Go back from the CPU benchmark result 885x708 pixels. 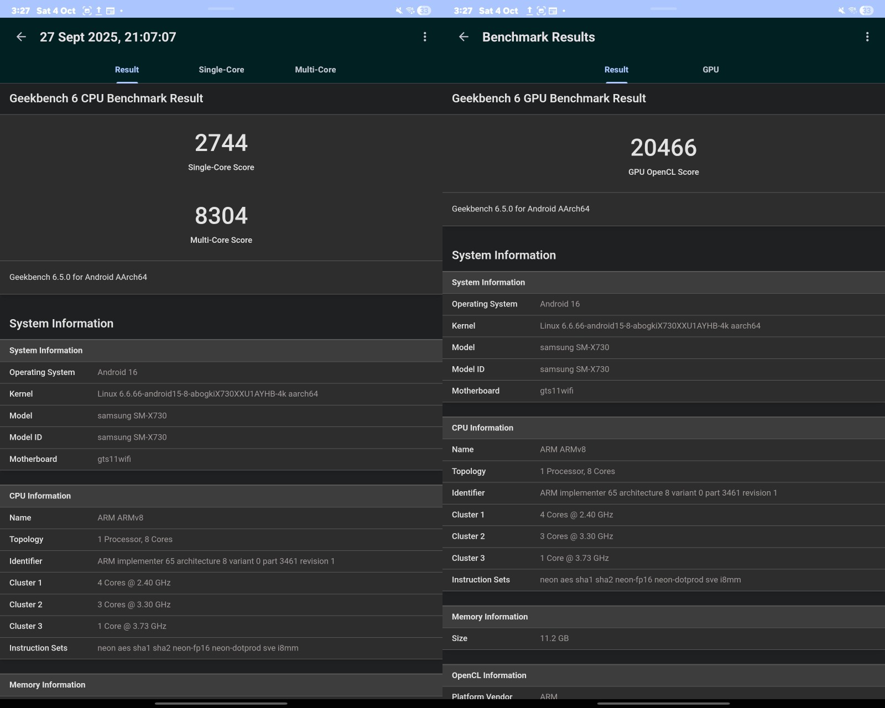click(x=21, y=37)
